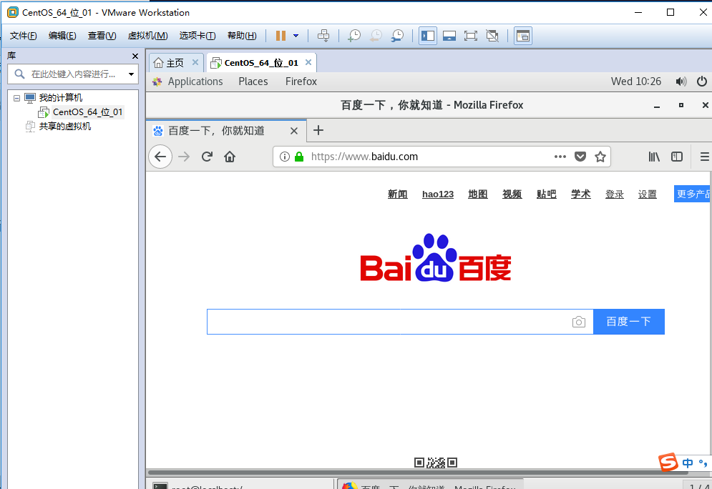Enter full screen mode in VMware
Viewport: 712px width, 489px height.
point(470,35)
